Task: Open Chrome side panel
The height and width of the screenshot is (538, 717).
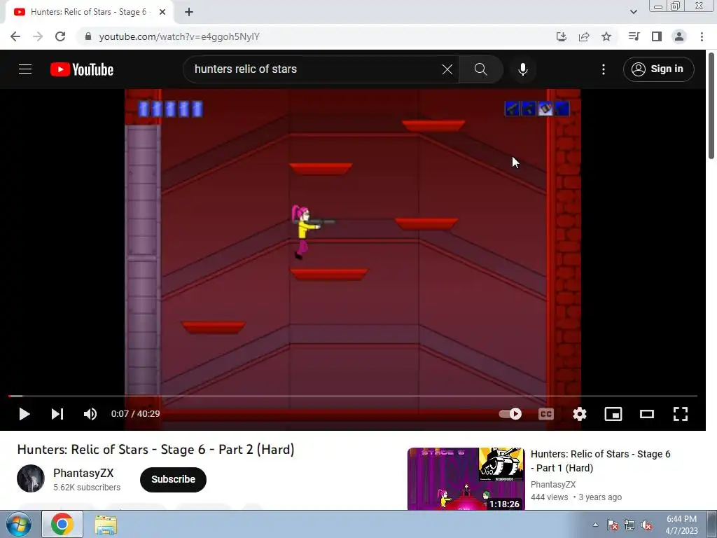Action: click(657, 36)
